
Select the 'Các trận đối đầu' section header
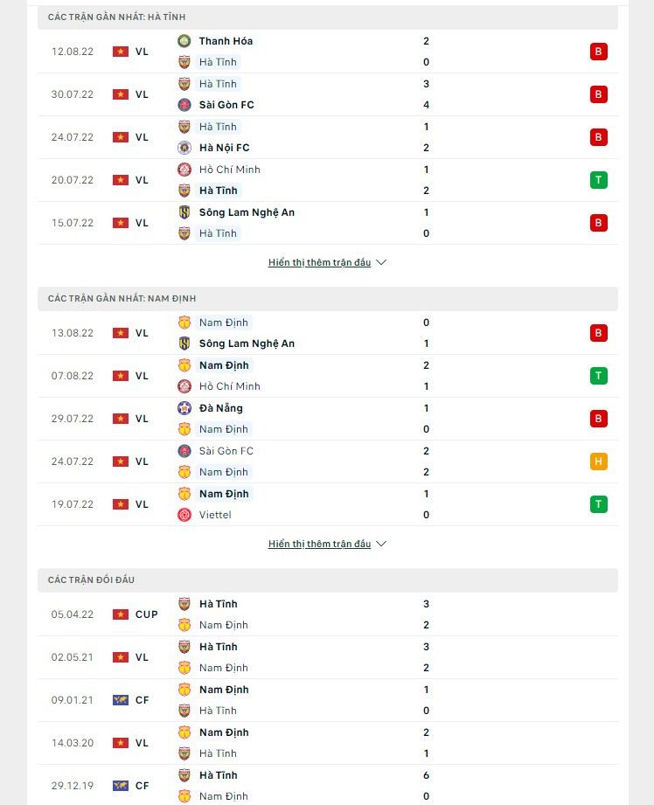[92, 580]
